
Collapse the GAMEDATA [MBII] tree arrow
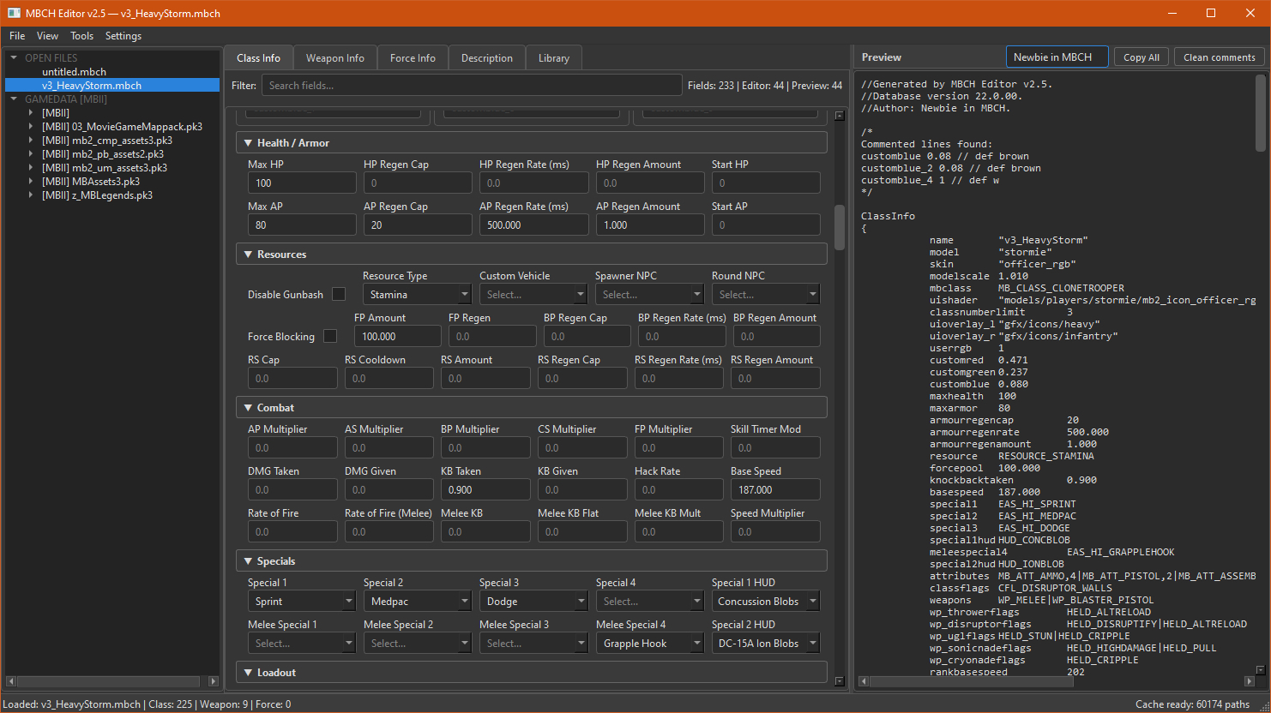click(14, 99)
